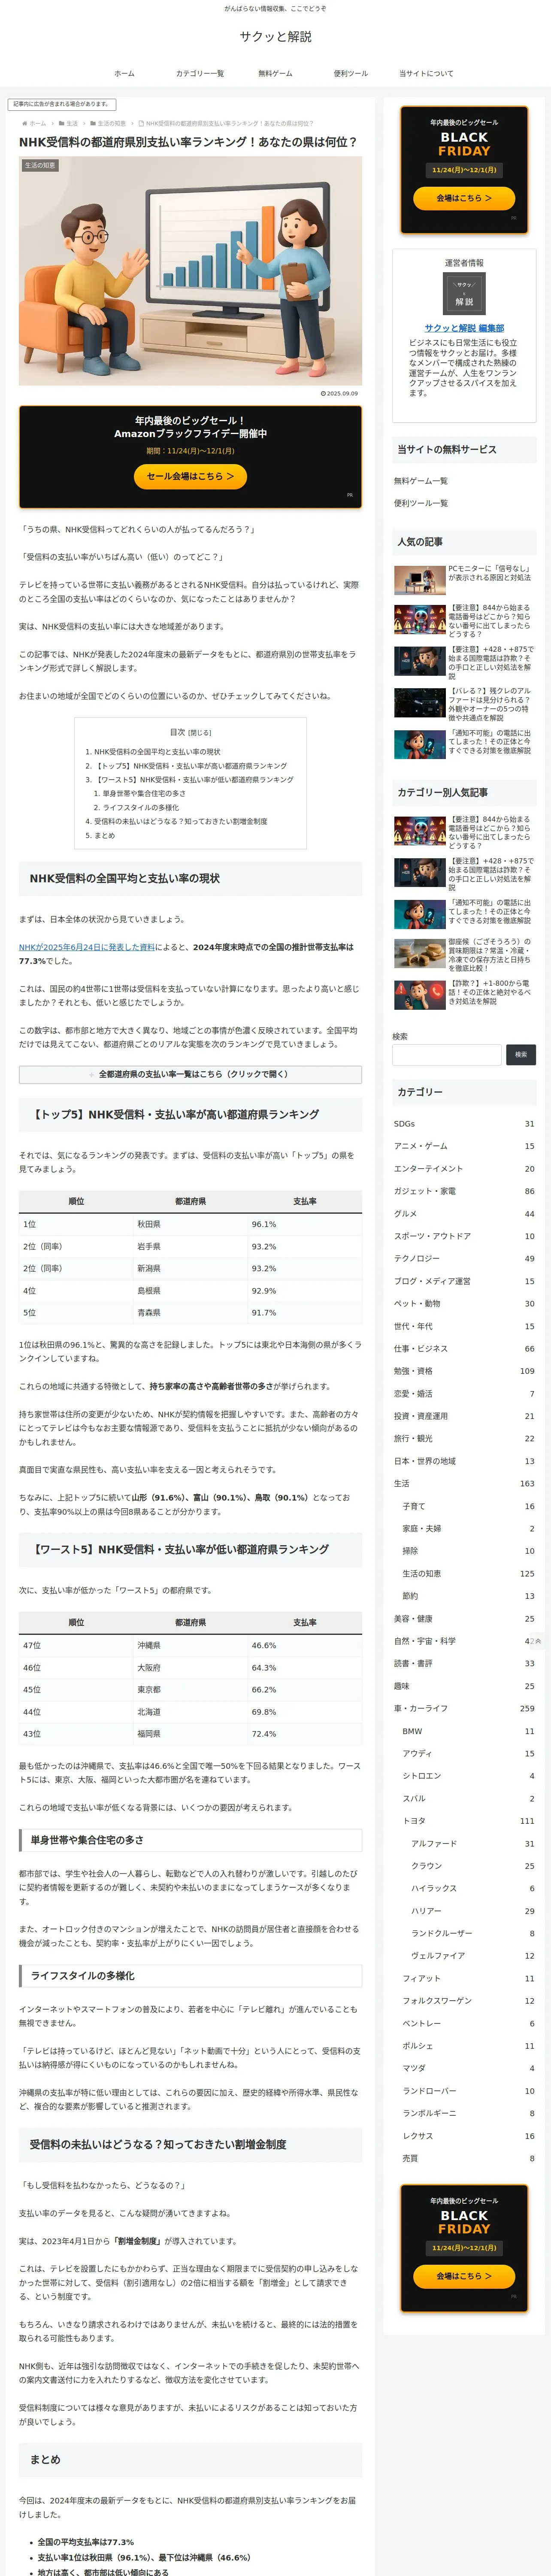Jump to ライフスタイルの多様化 in contents
Viewport: 551px width, 2576px height.
141,807
